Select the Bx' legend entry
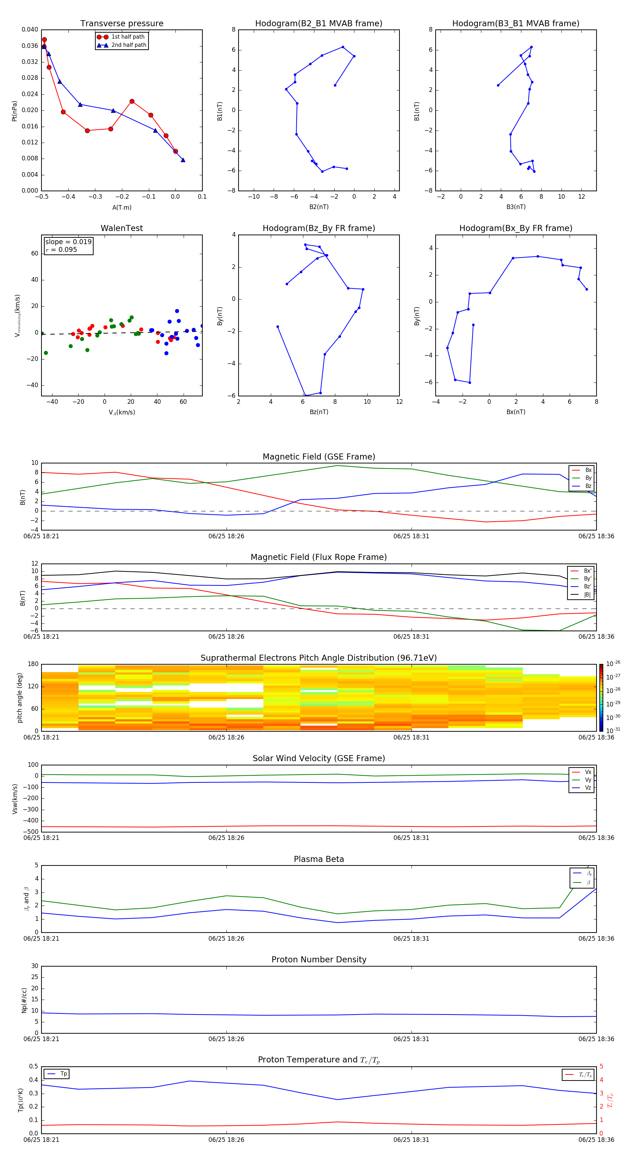Image resolution: width=638 pixels, height=1171 pixels. pos(581,571)
